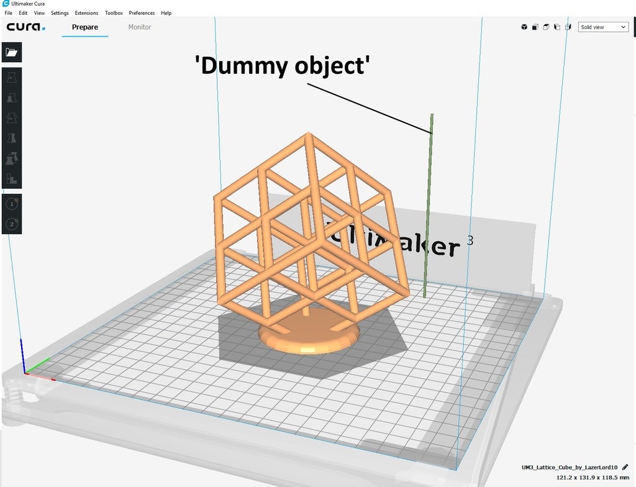Select the Scale tool in left toolbar
Viewport: 636px width, 487px height.
12,98
